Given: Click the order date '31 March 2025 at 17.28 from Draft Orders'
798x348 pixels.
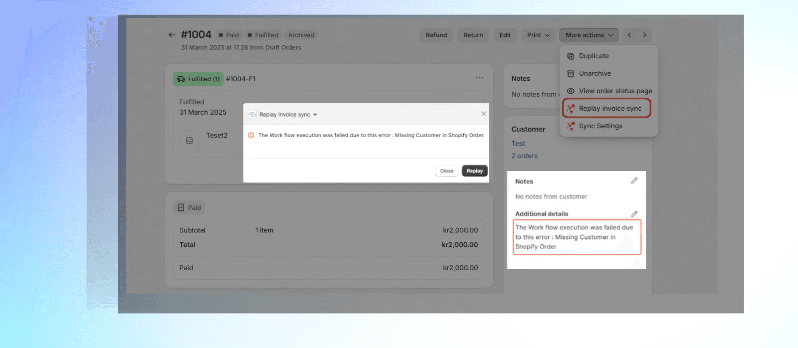Looking at the screenshot, I should [241, 47].
